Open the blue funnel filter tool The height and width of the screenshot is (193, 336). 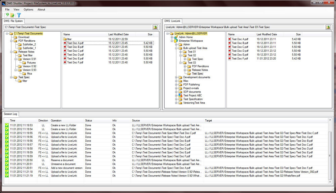tap(19, 15)
